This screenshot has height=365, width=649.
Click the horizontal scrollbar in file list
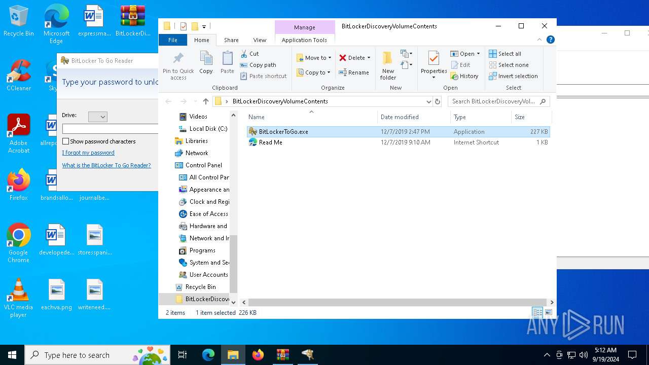click(398, 302)
